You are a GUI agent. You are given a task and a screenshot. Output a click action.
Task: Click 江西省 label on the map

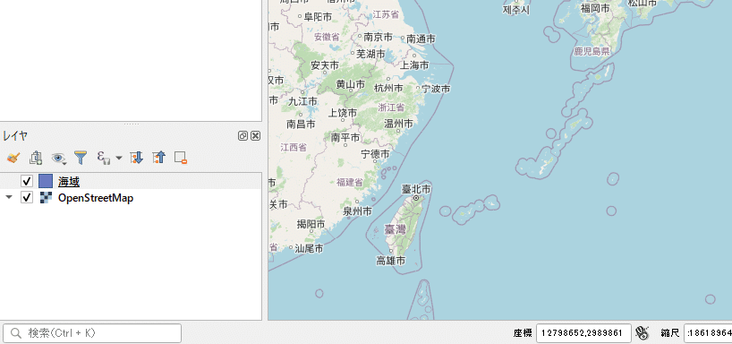tap(294, 147)
